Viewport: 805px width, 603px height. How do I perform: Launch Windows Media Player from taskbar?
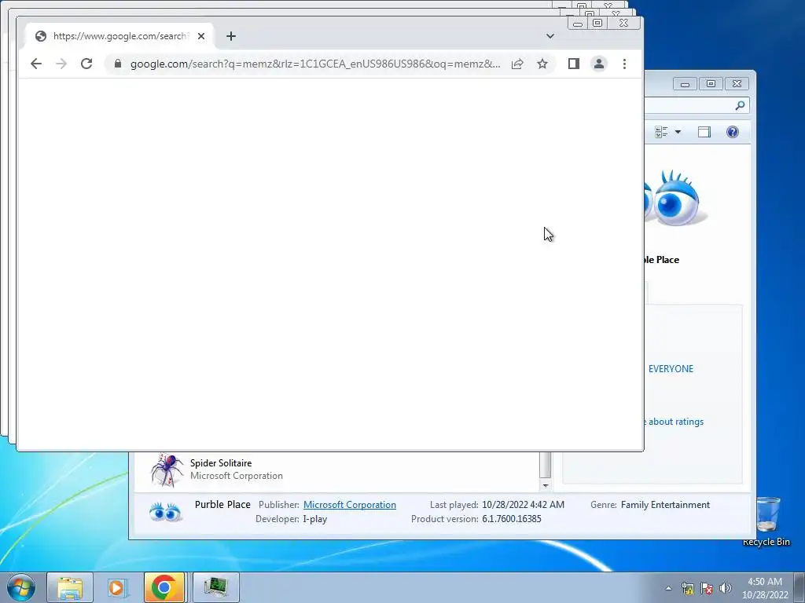coord(117,587)
